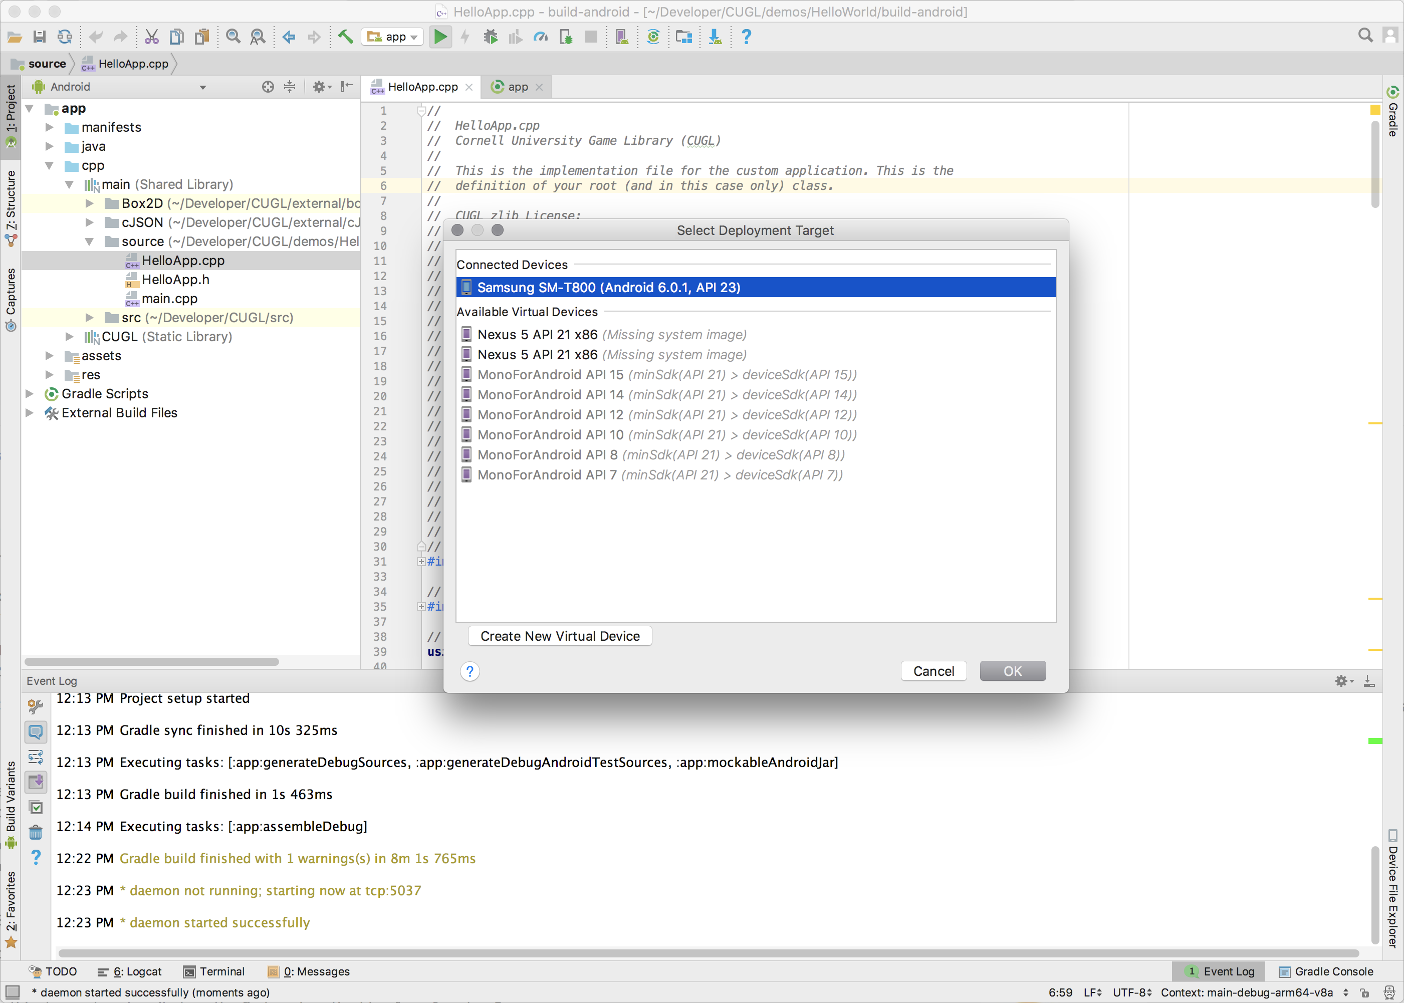
Task: Click the Save All floppy icon
Action: click(x=40, y=37)
